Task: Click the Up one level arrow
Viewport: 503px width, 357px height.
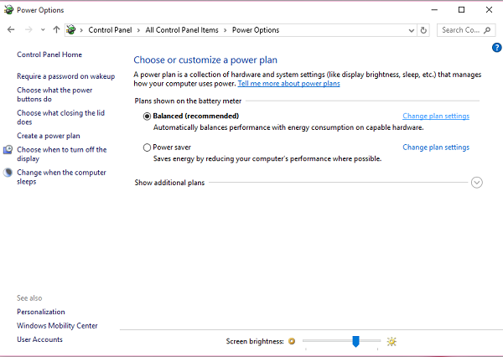Action: pyautogui.click(x=55, y=30)
